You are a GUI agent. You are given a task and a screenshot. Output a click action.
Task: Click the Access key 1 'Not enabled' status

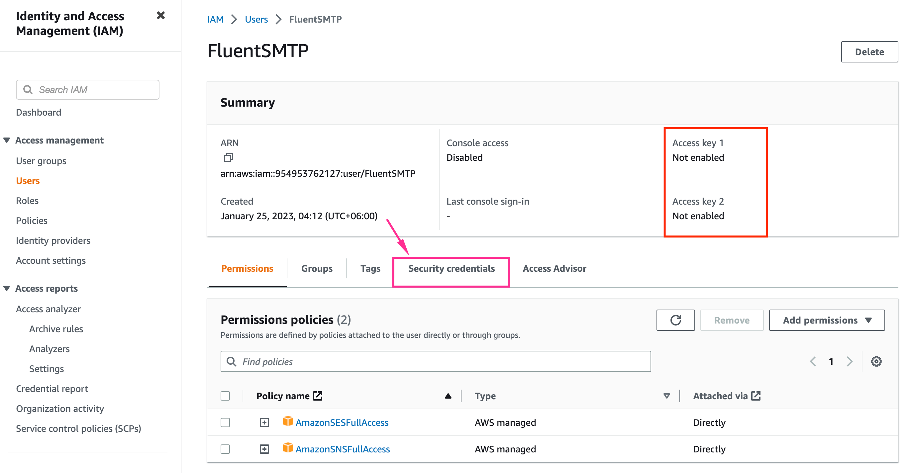(x=698, y=157)
